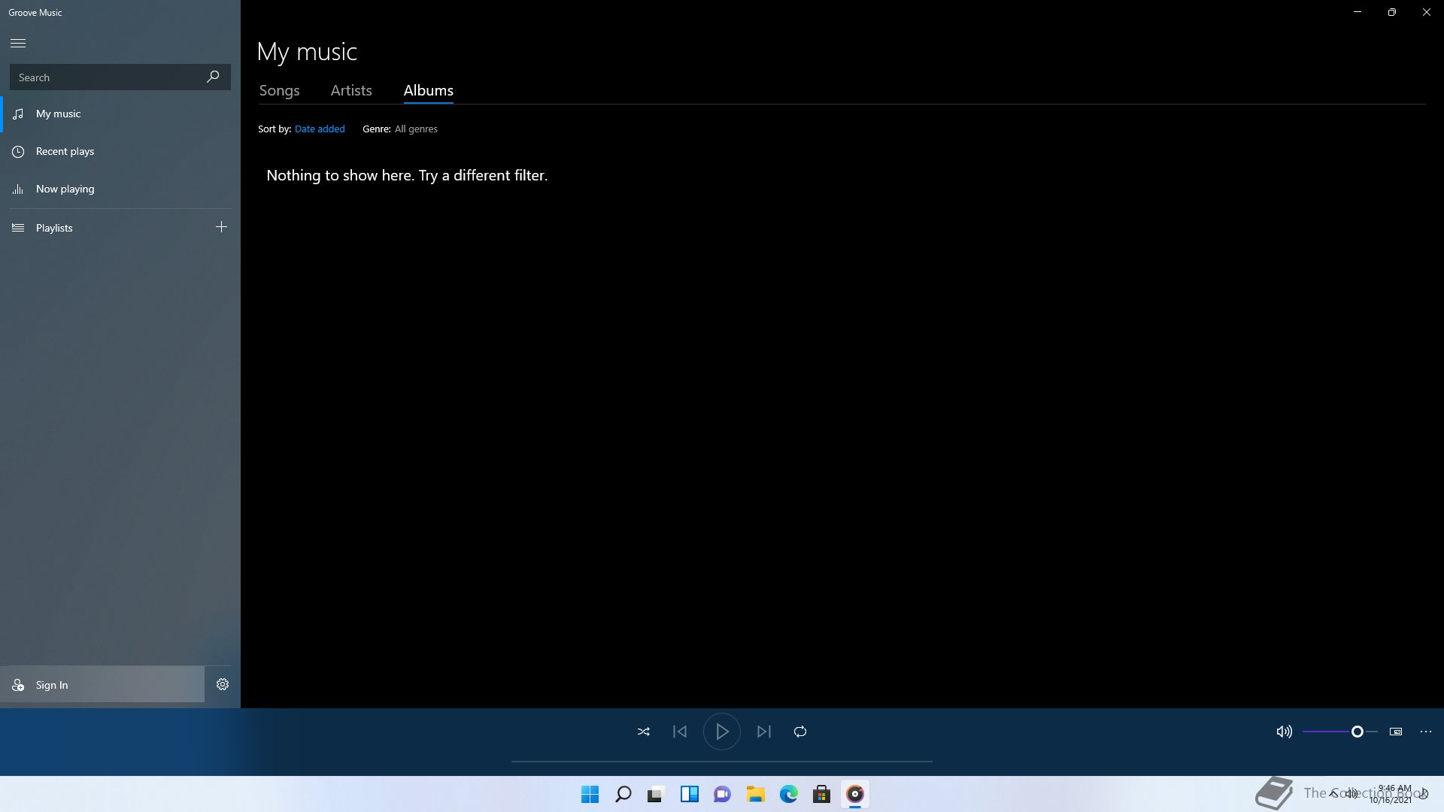Click the search magnifier icon
The height and width of the screenshot is (812, 1444).
click(x=213, y=77)
